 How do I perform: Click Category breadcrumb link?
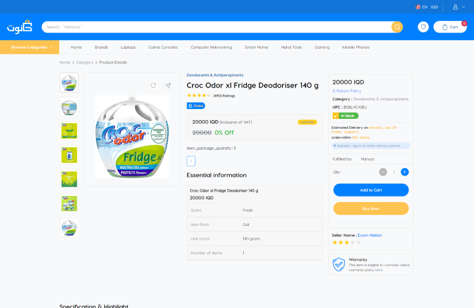pyautogui.click(x=85, y=62)
